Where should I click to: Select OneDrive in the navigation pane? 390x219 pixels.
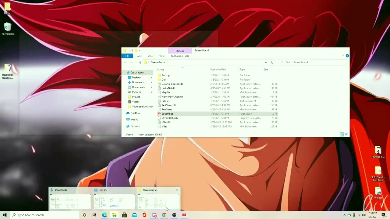136,113
